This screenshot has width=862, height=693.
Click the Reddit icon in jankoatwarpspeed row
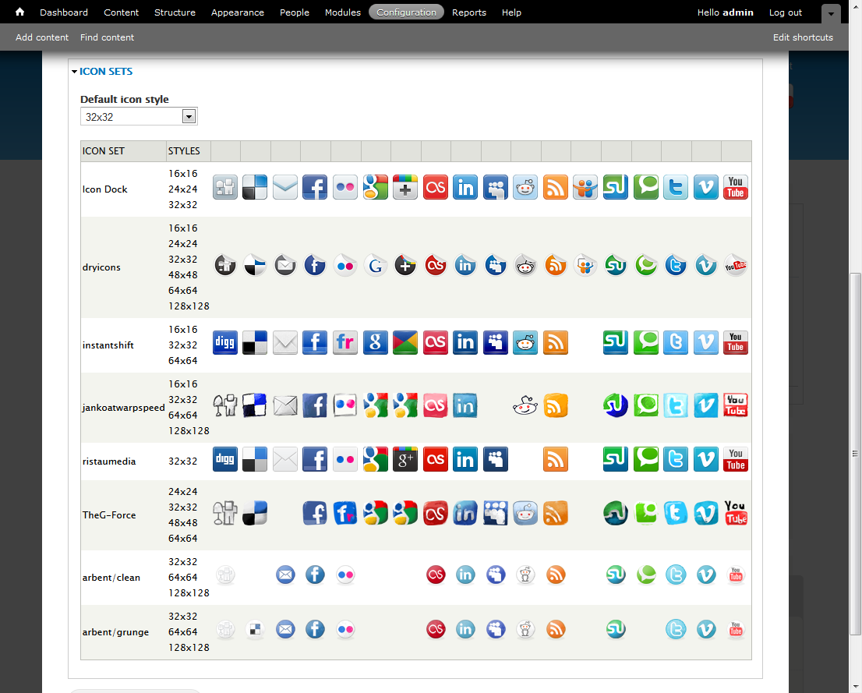(x=525, y=405)
